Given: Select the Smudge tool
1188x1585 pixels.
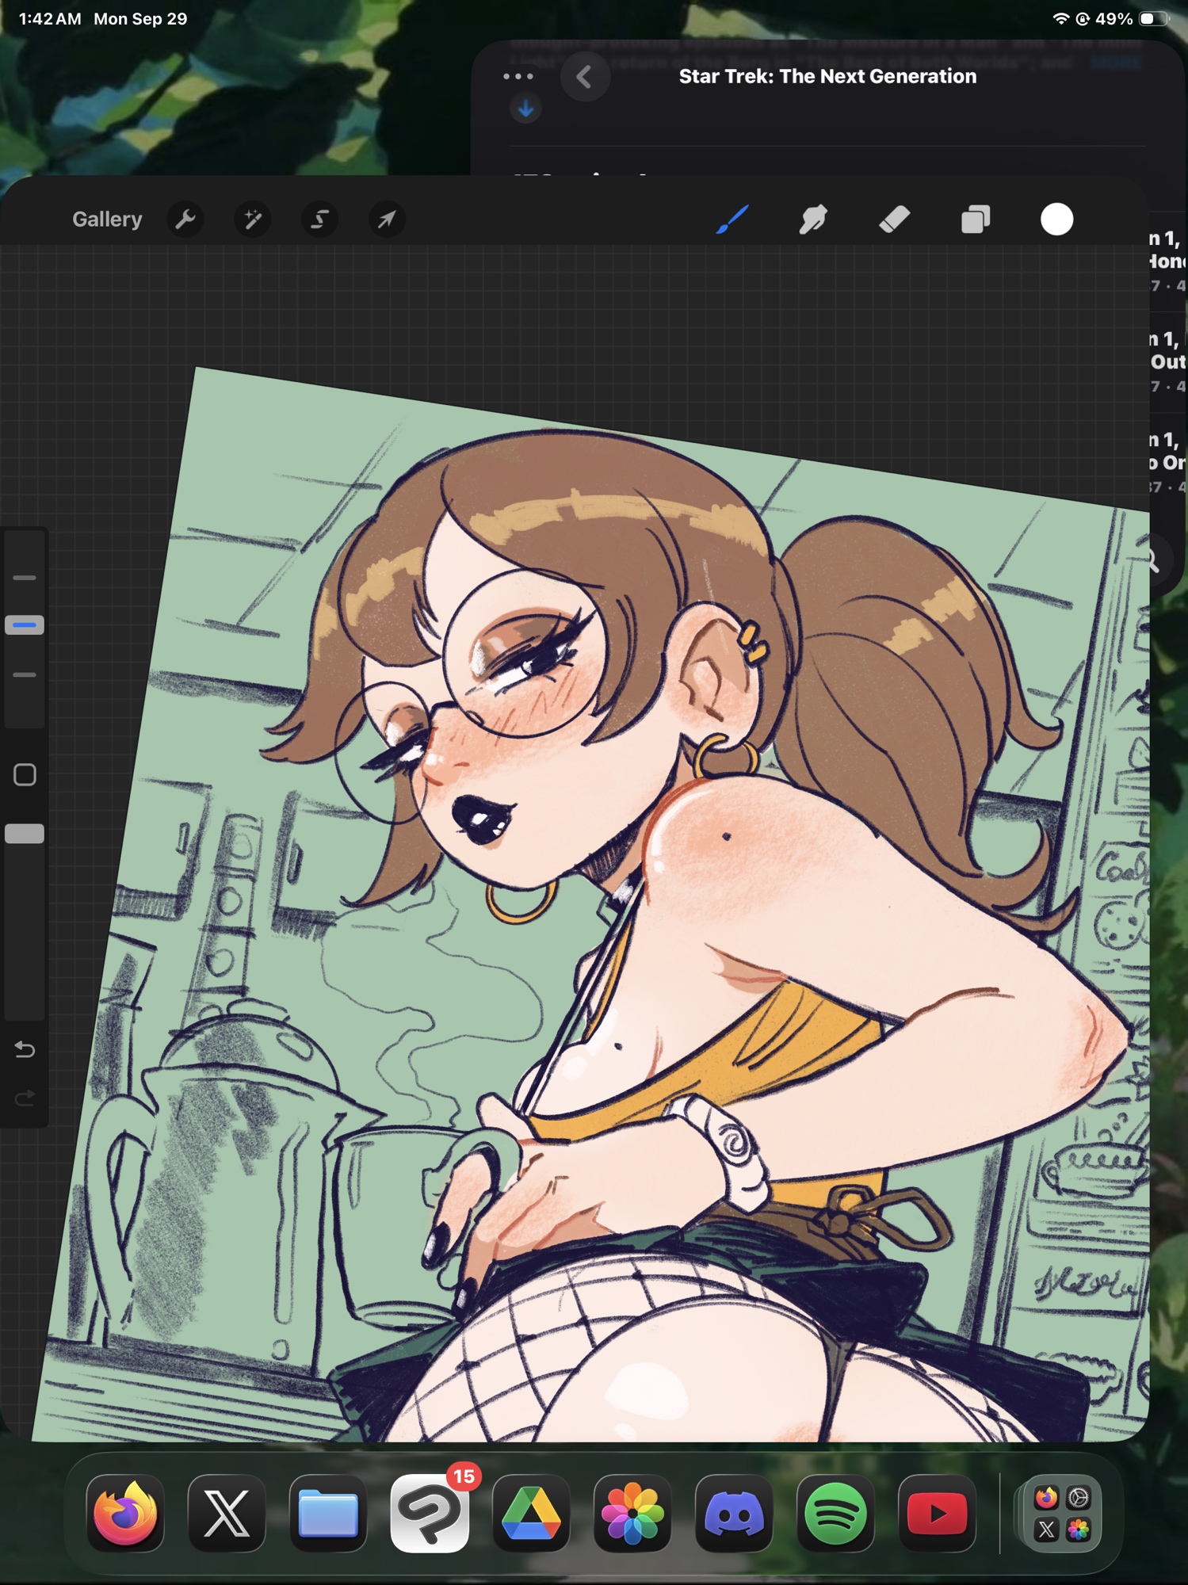Looking at the screenshot, I should [x=813, y=219].
